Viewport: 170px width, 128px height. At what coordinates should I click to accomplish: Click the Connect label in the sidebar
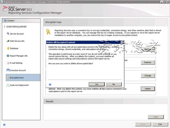click(x=11, y=21)
